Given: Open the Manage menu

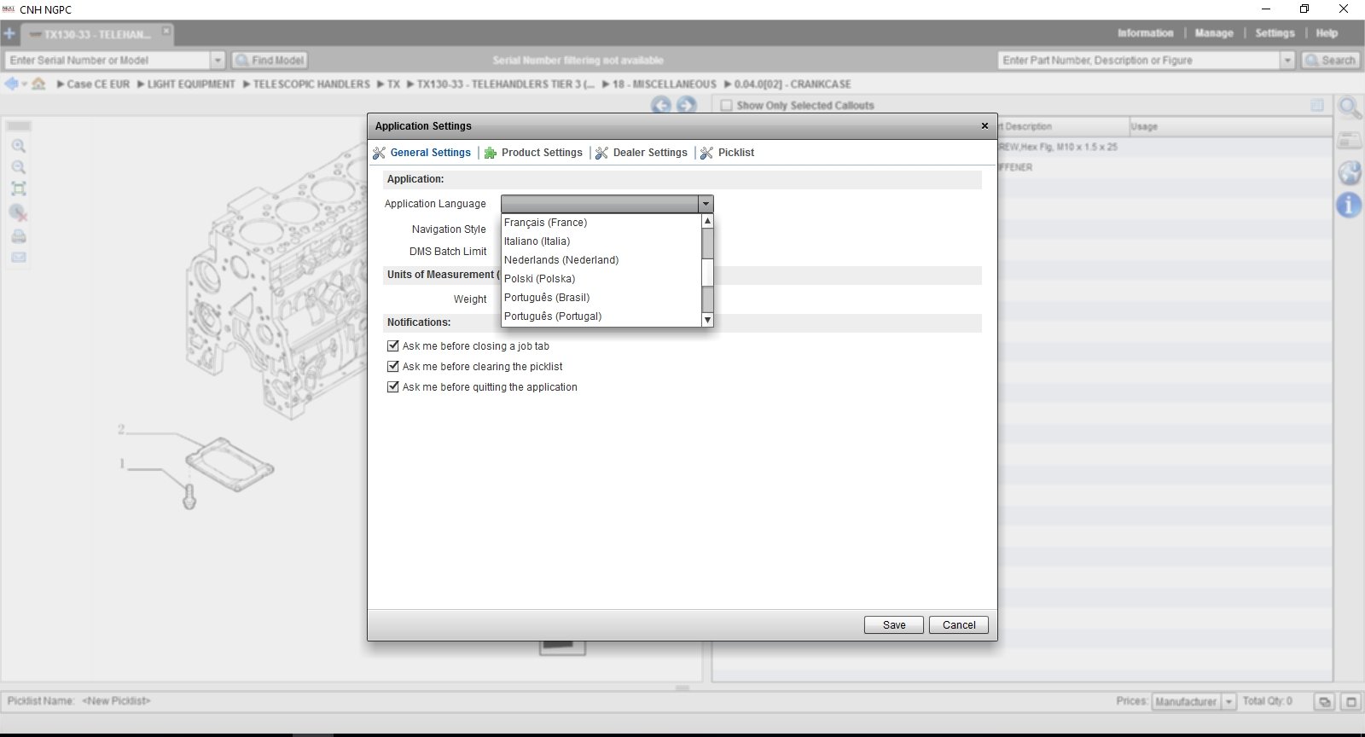Looking at the screenshot, I should pyautogui.click(x=1213, y=33).
